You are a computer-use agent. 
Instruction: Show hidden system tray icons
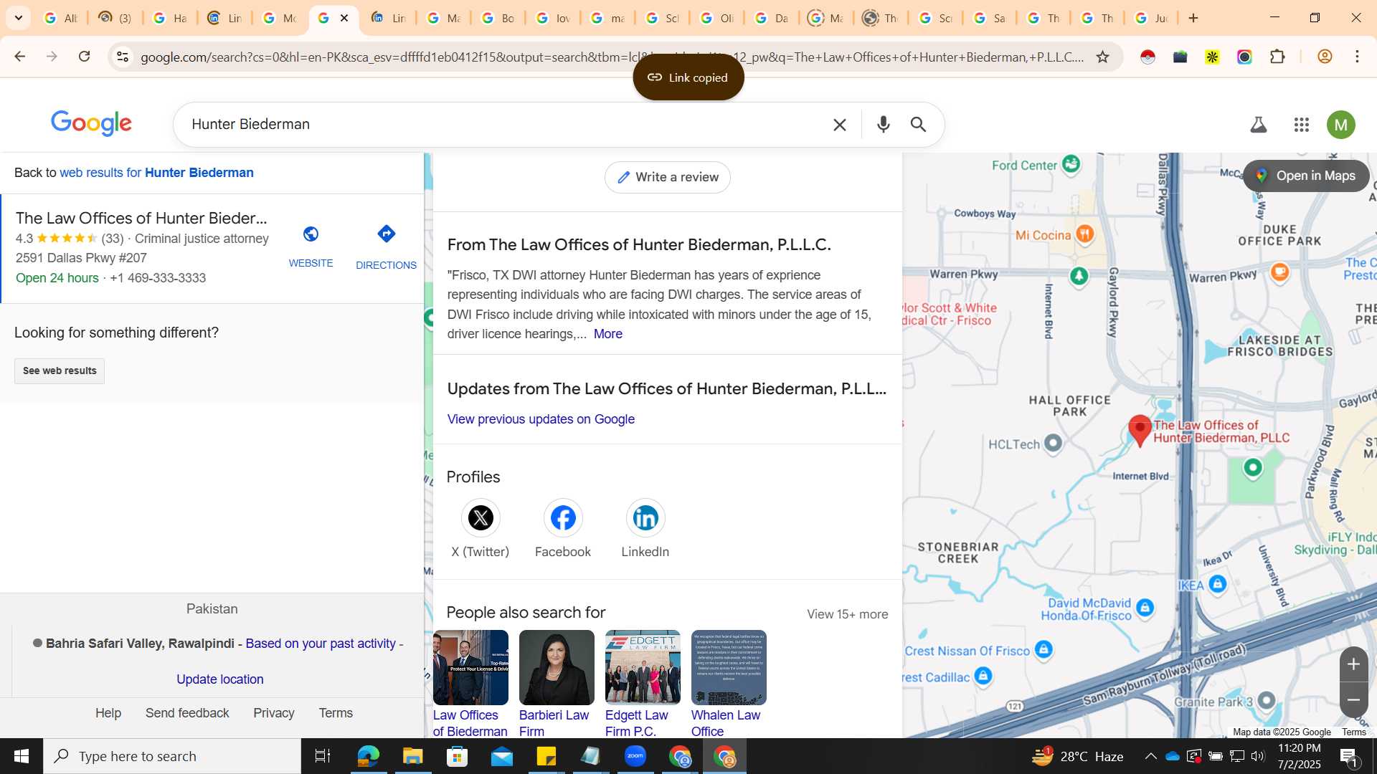pos(1150,756)
